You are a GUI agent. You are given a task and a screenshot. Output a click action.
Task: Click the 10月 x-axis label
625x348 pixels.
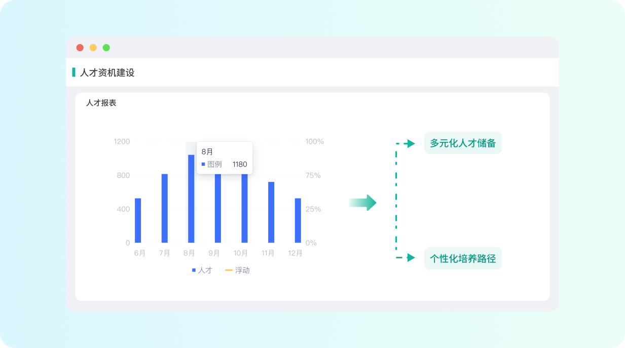[241, 253]
